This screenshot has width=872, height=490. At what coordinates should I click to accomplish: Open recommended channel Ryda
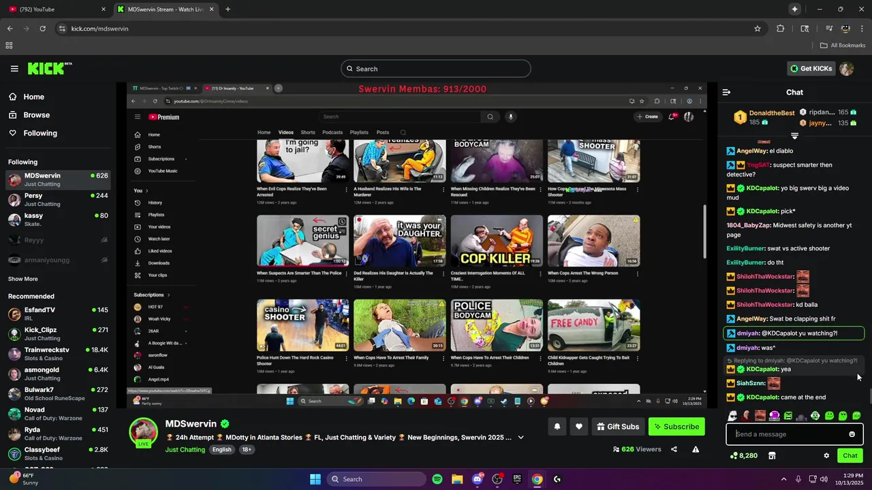(58, 434)
